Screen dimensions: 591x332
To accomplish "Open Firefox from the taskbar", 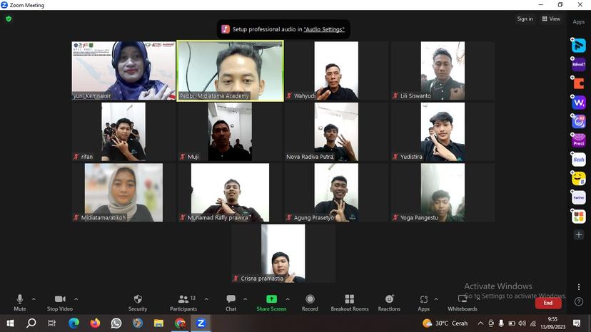I will coord(95,323).
